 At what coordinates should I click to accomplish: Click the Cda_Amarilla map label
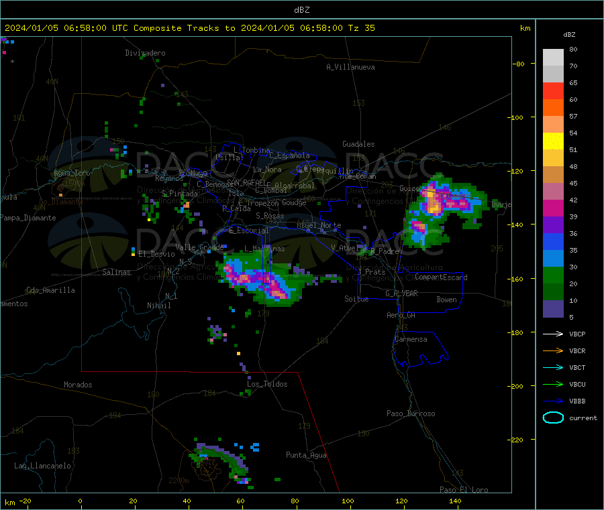50,290
